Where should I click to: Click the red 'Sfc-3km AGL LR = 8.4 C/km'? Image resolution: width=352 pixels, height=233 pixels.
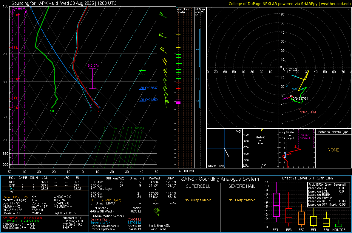point(22,218)
